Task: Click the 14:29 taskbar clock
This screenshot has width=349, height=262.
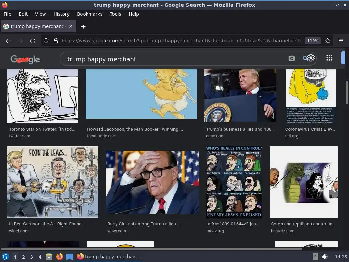Action: pos(341,257)
